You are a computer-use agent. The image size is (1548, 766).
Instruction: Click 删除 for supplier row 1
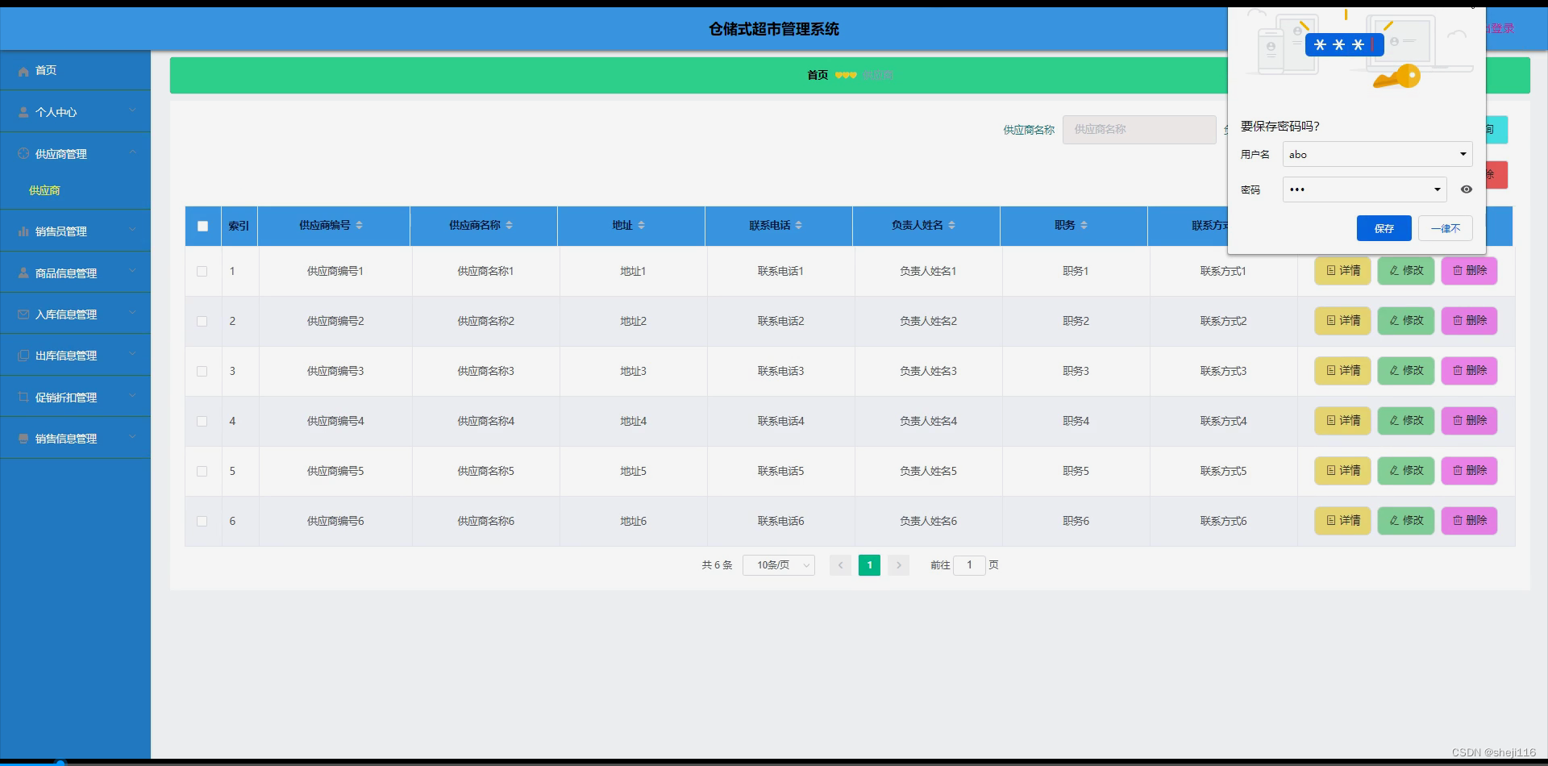pos(1469,271)
